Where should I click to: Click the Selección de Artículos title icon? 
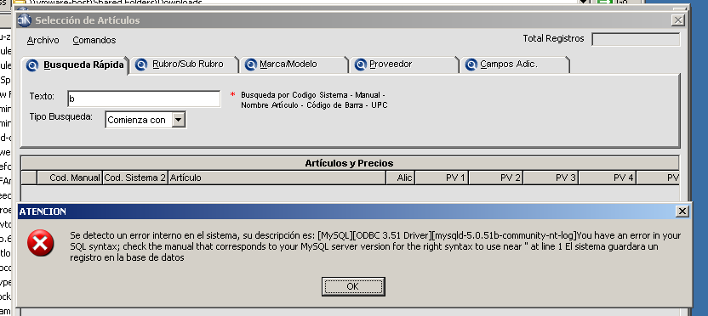25,20
